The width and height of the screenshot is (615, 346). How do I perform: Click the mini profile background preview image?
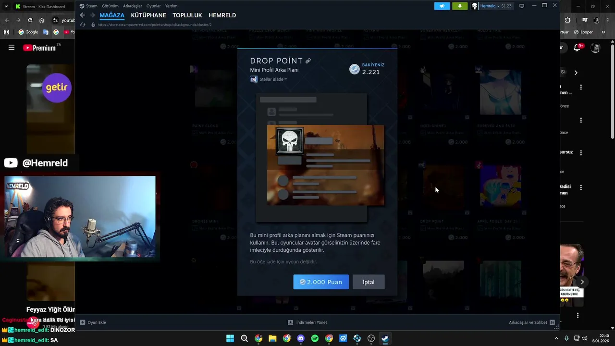pyautogui.click(x=325, y=165)
